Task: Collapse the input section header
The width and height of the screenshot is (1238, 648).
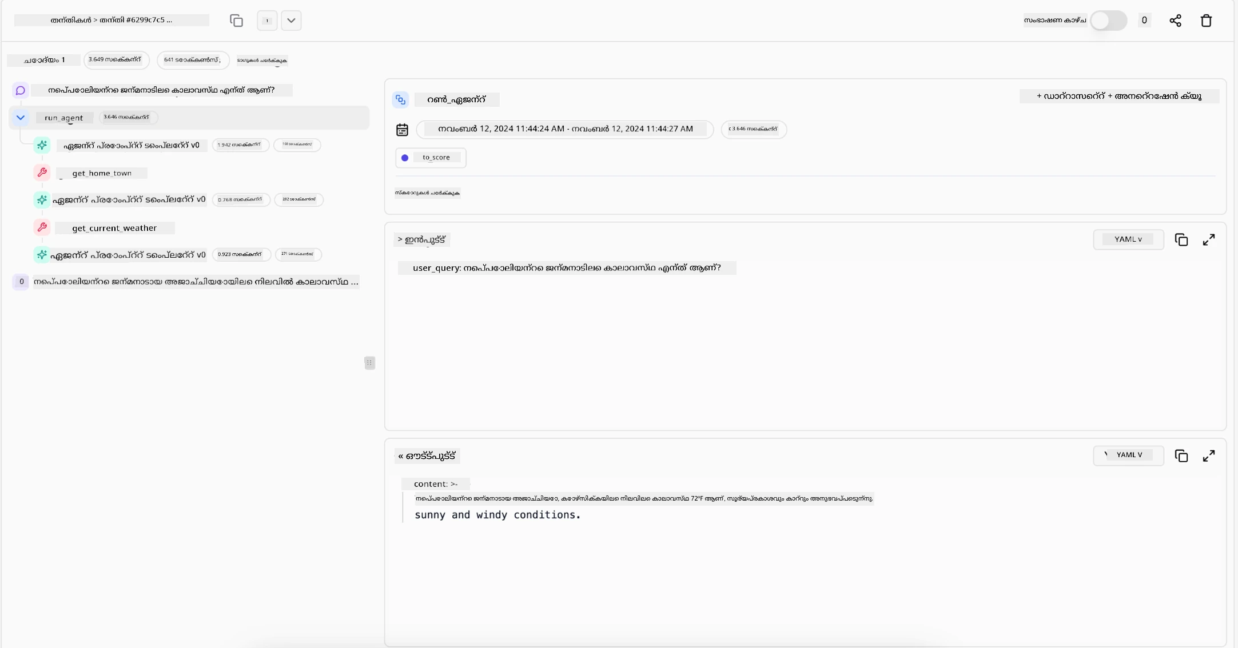Action: pyautogui.click(x=421, y=239)
